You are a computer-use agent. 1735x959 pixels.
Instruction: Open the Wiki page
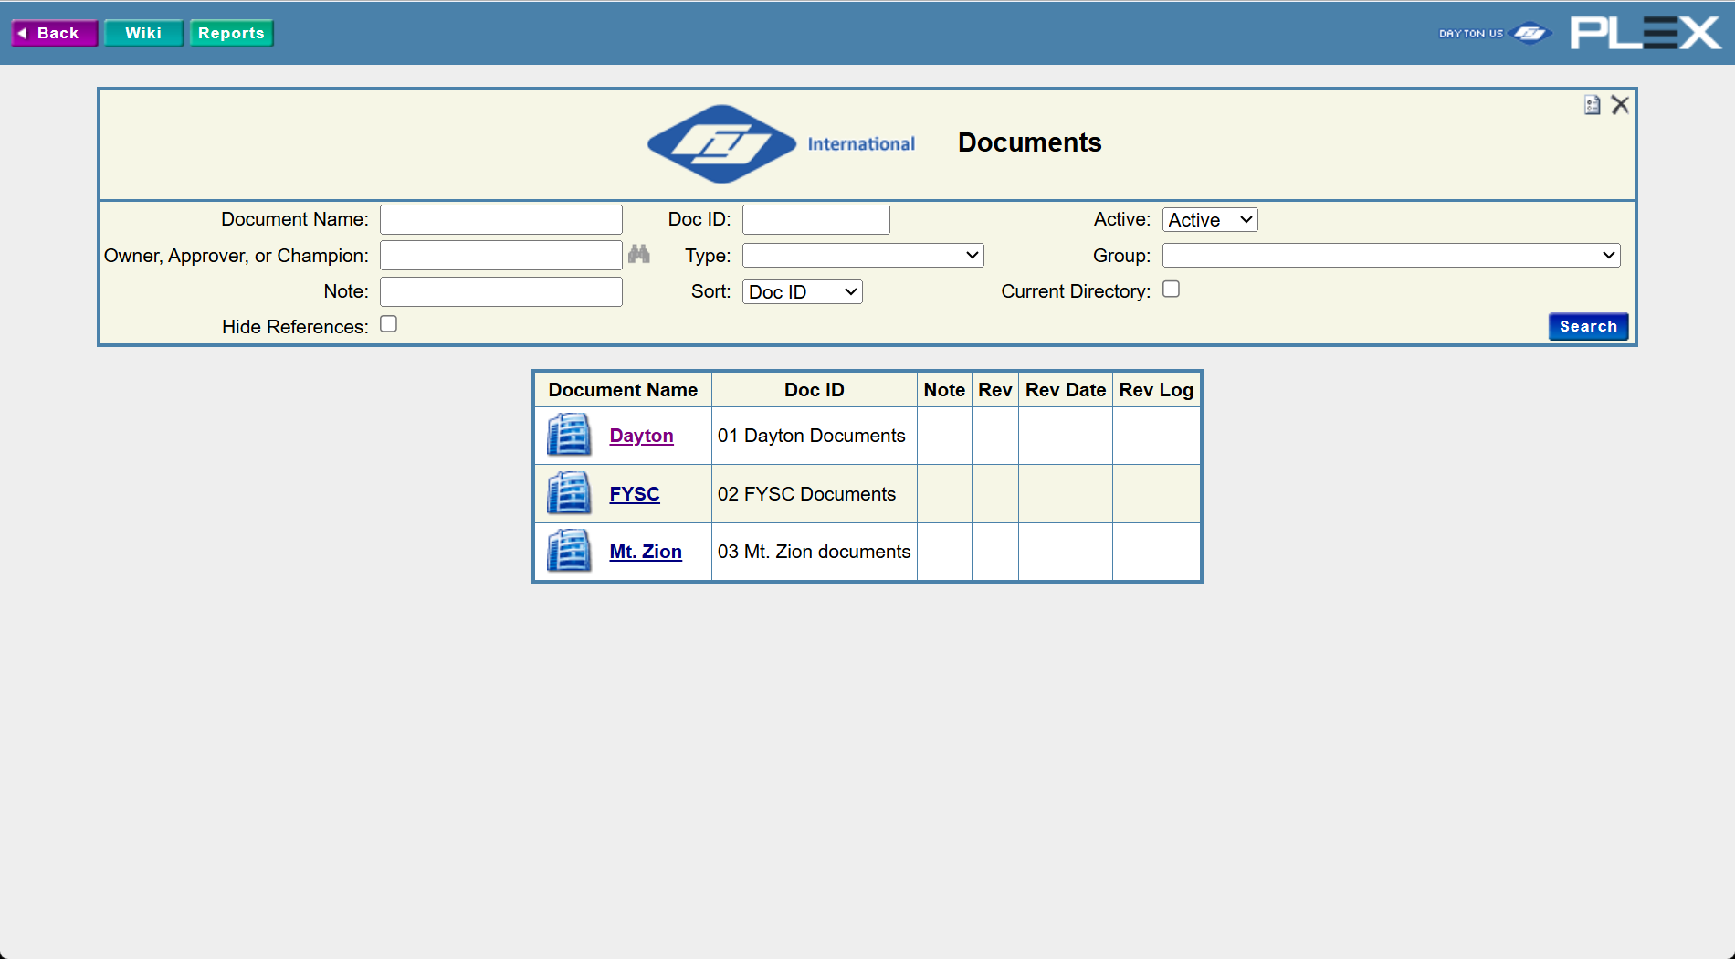tap(142, 33)
